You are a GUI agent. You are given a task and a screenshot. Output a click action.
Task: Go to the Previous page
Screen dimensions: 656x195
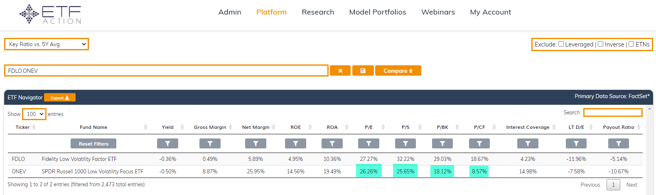coord(590,185)
